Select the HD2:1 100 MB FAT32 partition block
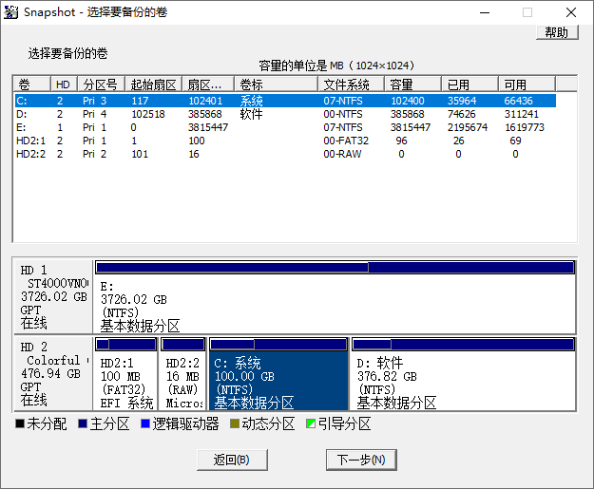The width and height of the screenshot is (594, 489). [x=125, y=373]
